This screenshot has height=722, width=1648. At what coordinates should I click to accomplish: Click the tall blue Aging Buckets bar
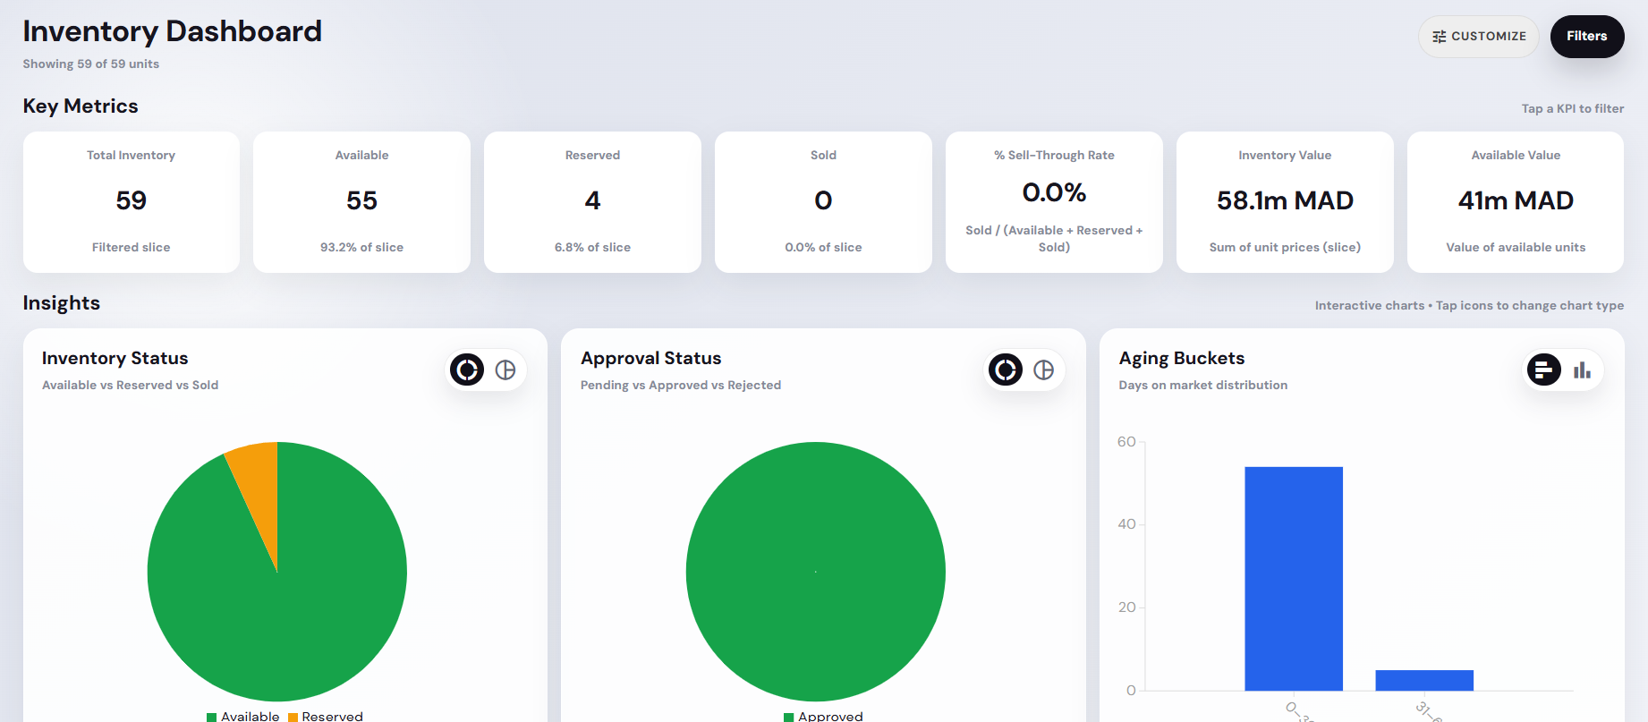pos(1294,579)
